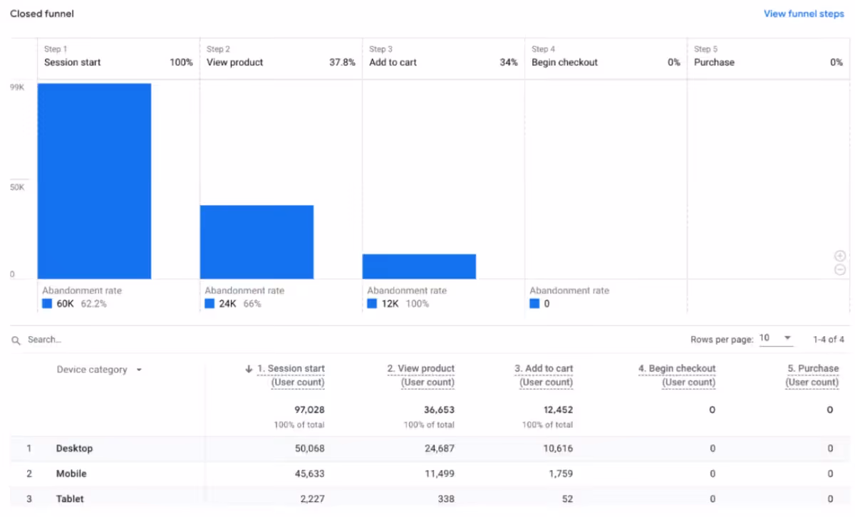Click Desktop add to cart value 10,616
The width and height of the screenshot is (855, 517).
(558, 449)
